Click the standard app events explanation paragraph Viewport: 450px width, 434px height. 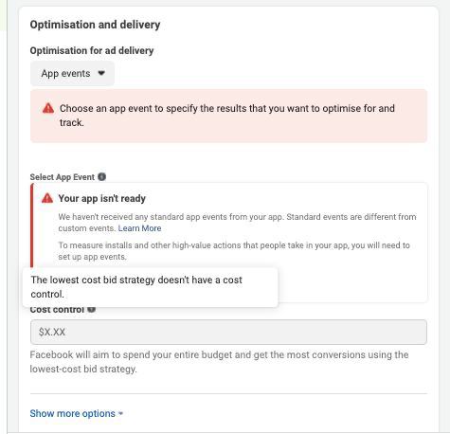coord(237,223)
